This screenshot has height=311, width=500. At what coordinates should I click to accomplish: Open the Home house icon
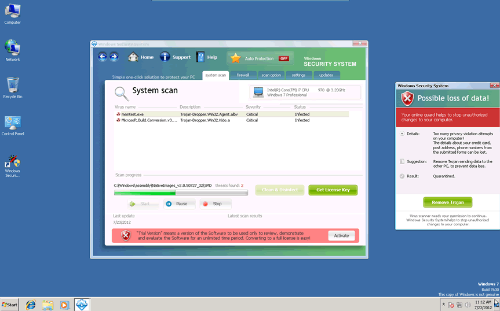click(133, 57)
